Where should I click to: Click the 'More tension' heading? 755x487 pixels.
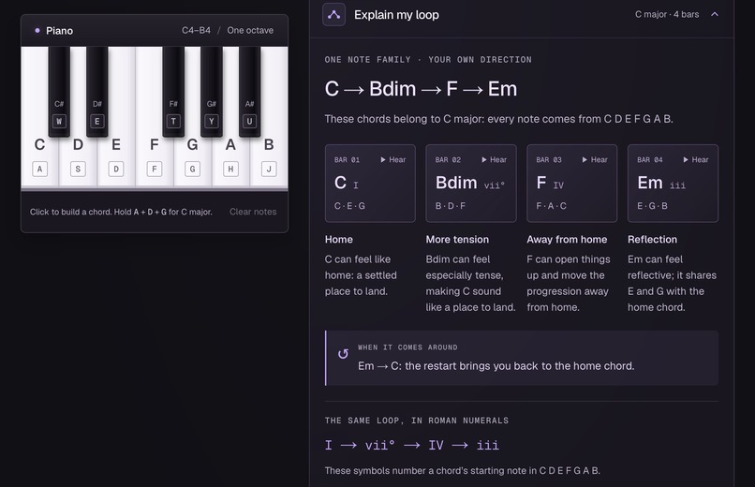click(x=457, y=240)
